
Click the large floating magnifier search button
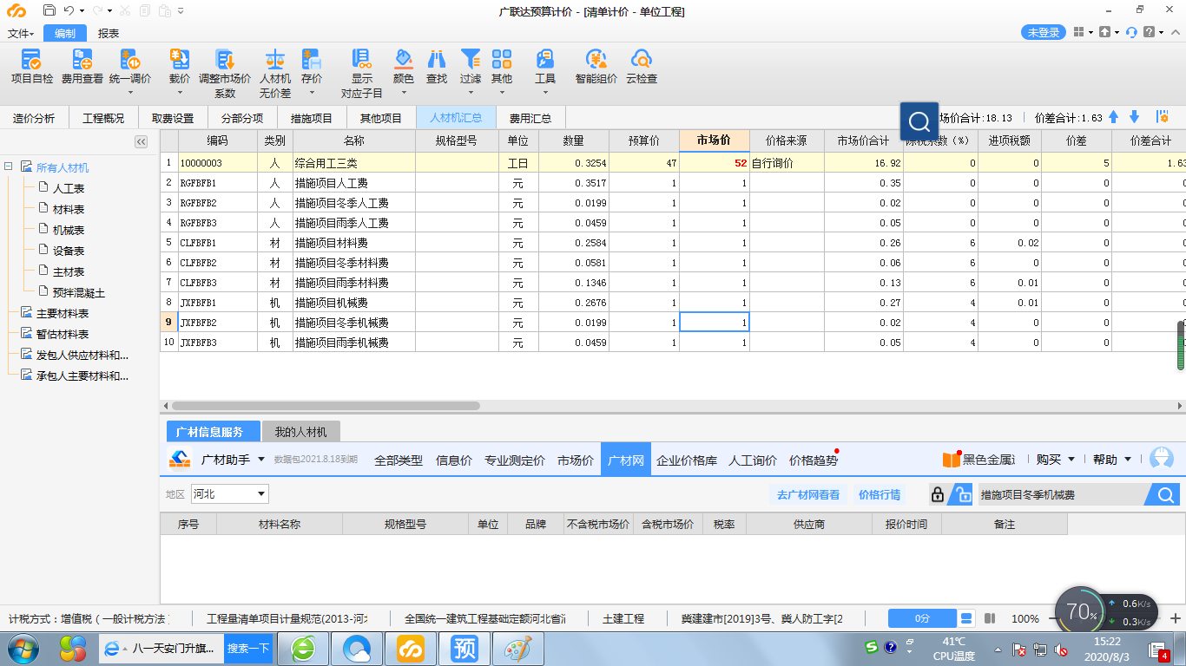click(919, 121)
